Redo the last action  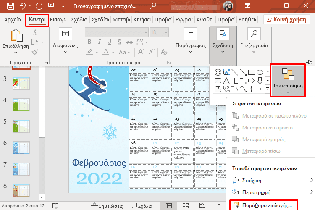coord(39,6)
